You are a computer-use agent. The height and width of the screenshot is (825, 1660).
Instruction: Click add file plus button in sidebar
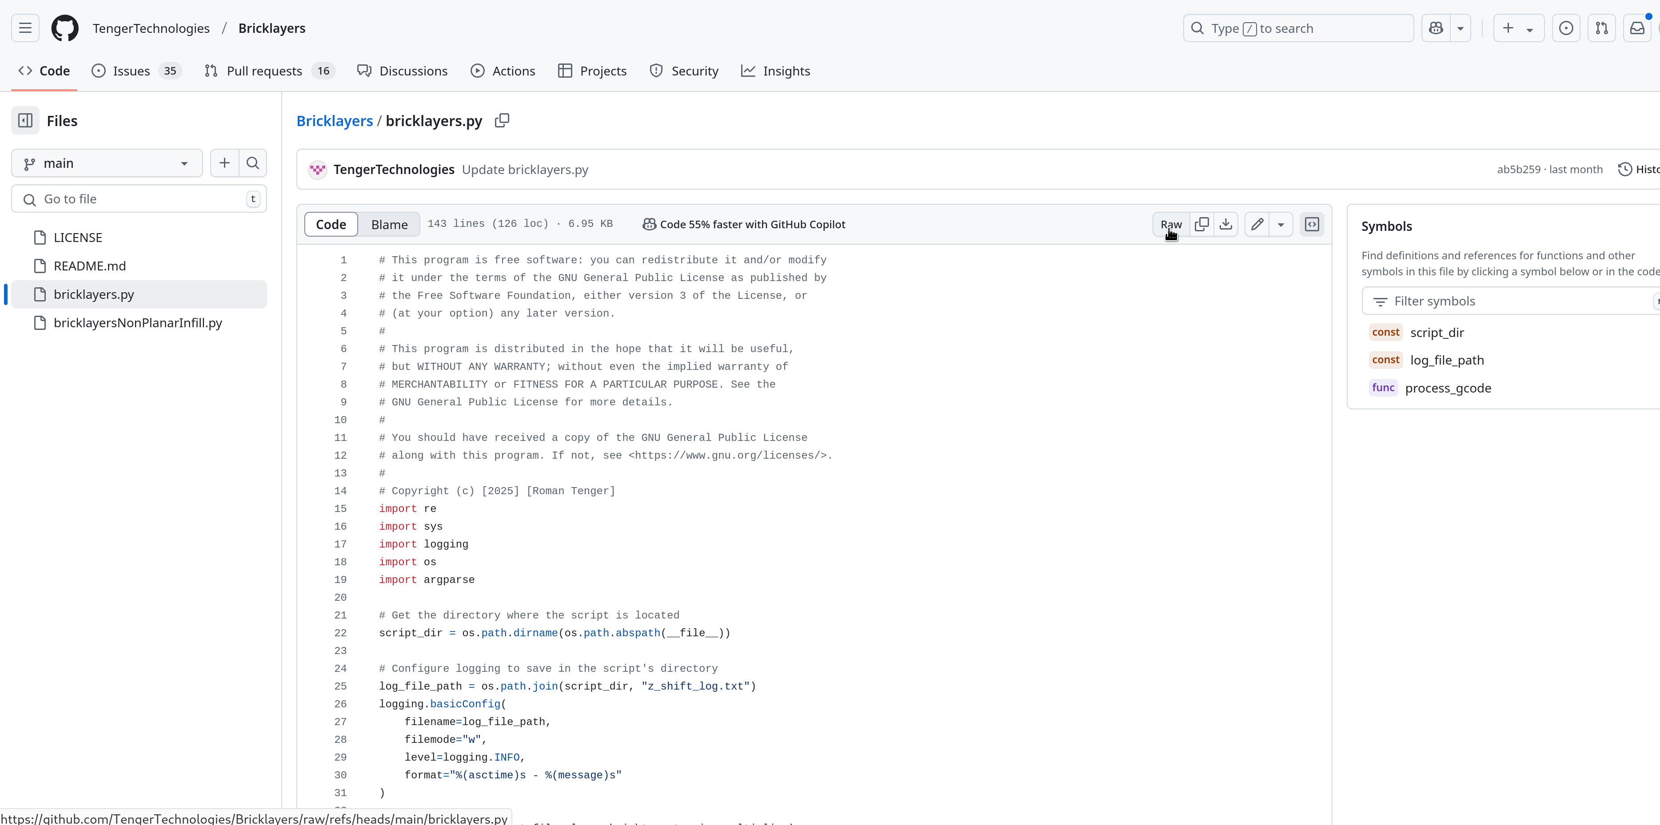click(224, 163)
